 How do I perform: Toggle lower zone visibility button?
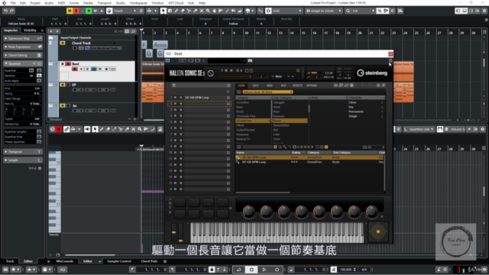(x=465, y=11)
